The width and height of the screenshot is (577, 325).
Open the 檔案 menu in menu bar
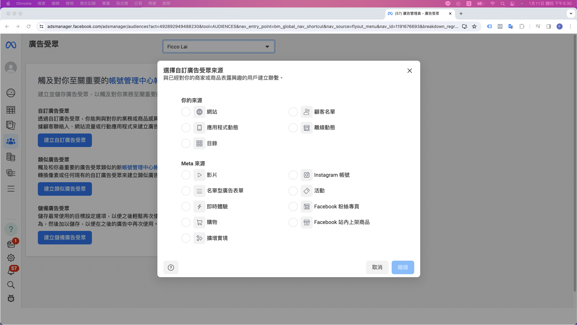[x=41, y=4]
